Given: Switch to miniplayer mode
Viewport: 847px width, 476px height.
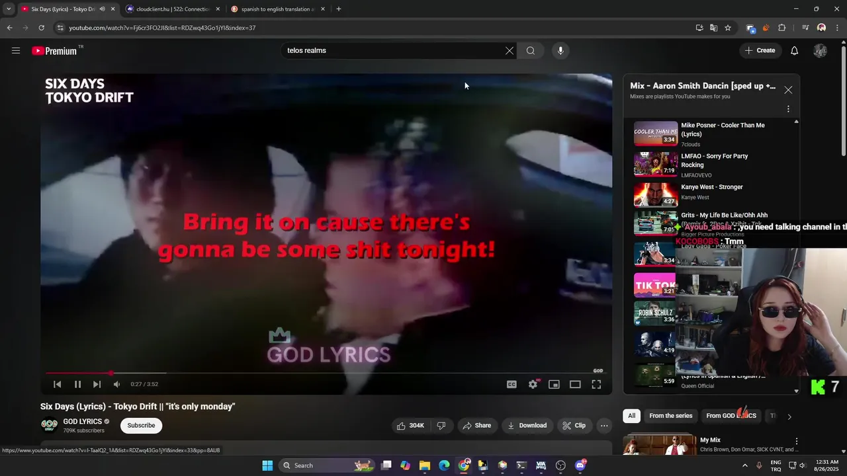Looking at the screenshot, I should point(554,384).
